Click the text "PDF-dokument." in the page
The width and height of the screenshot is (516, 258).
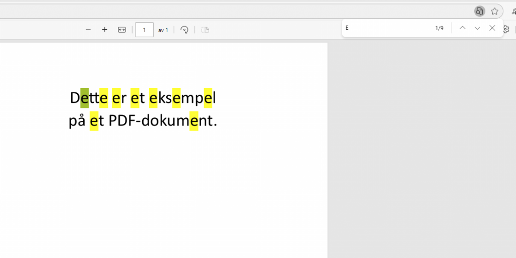pyautogui.click(x=163, y=121)
